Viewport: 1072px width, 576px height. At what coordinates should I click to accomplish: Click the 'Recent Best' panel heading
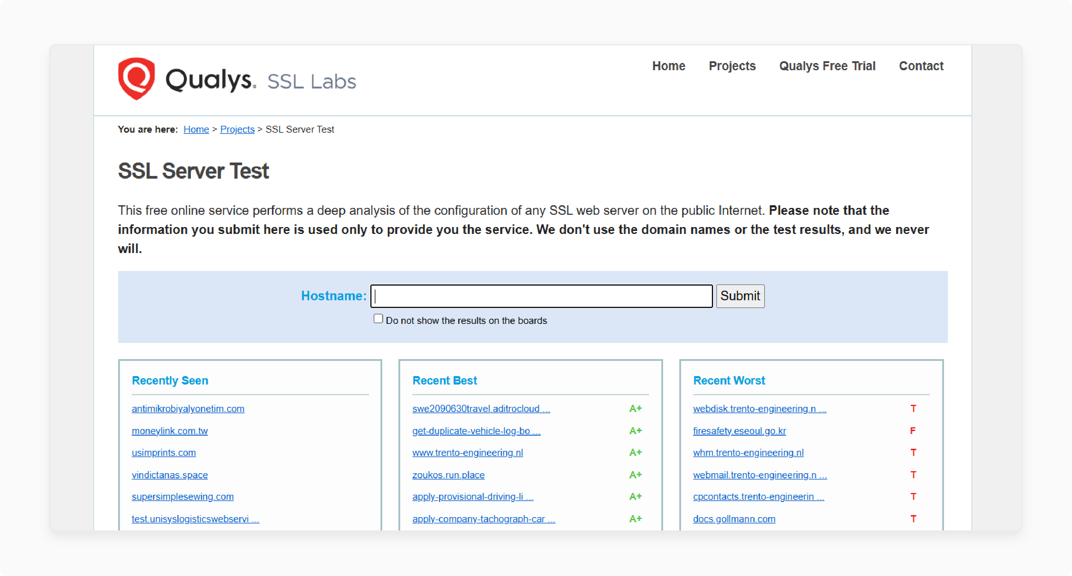coord(444,380)
